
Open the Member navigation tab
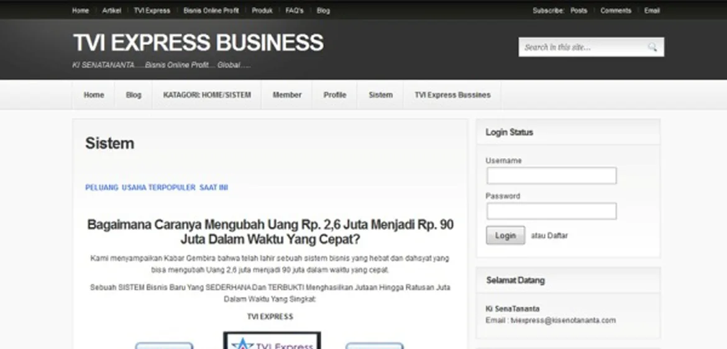[287, 95]
